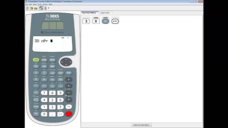The height and width of the screenshot is (128, 228).
Task: Click the x squared key
Action: (36, 93)
